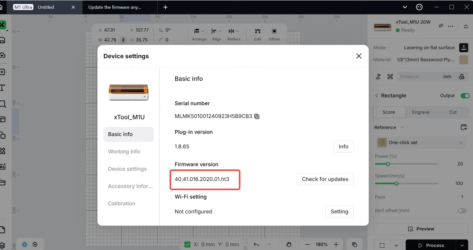This screenshot has height=250, width=473.
Task: Click the Lasering on flat surface mode icon
Action: point(464,48)
